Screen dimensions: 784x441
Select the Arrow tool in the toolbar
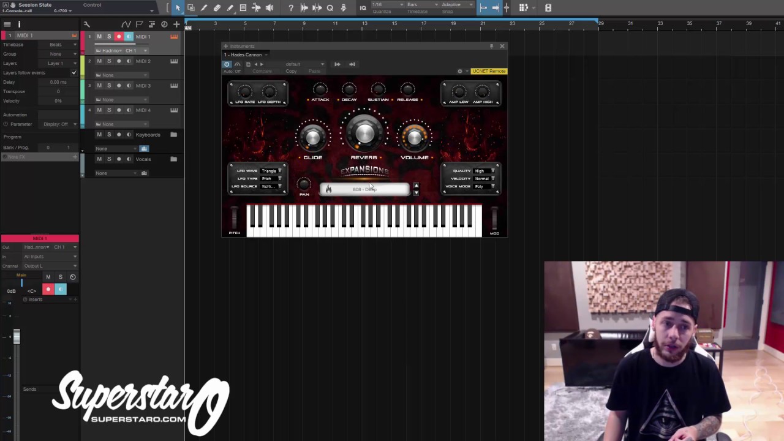tap(178, 8)
